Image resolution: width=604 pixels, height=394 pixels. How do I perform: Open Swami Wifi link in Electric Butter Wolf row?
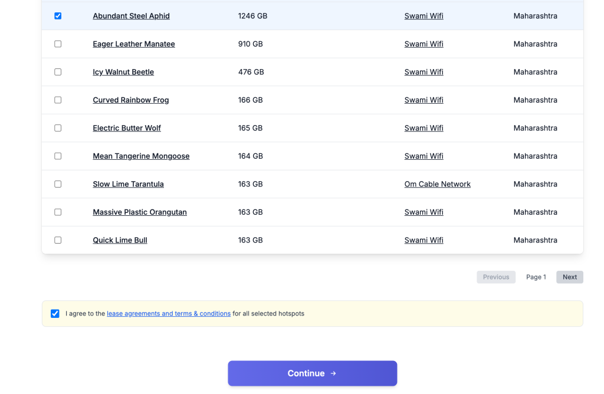pos(424,128)
